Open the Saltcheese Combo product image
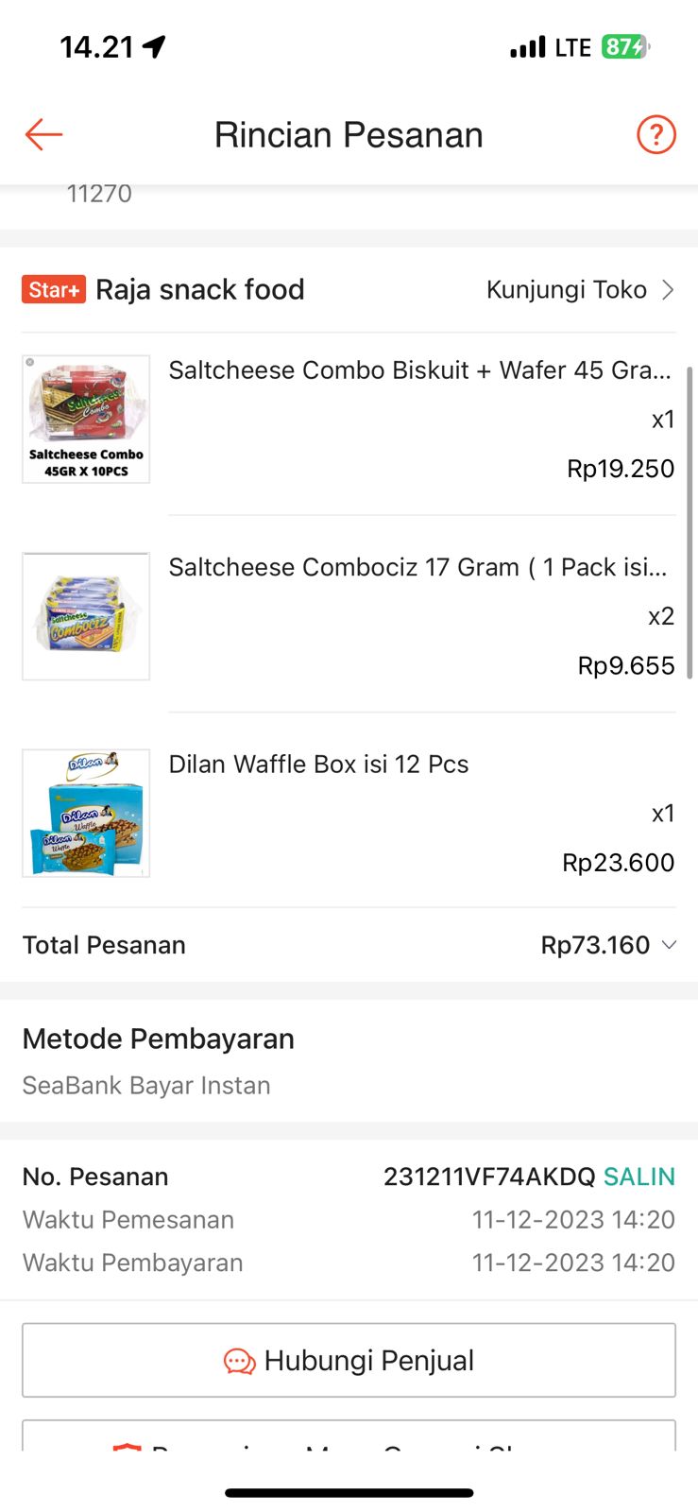 coord(86,419)
